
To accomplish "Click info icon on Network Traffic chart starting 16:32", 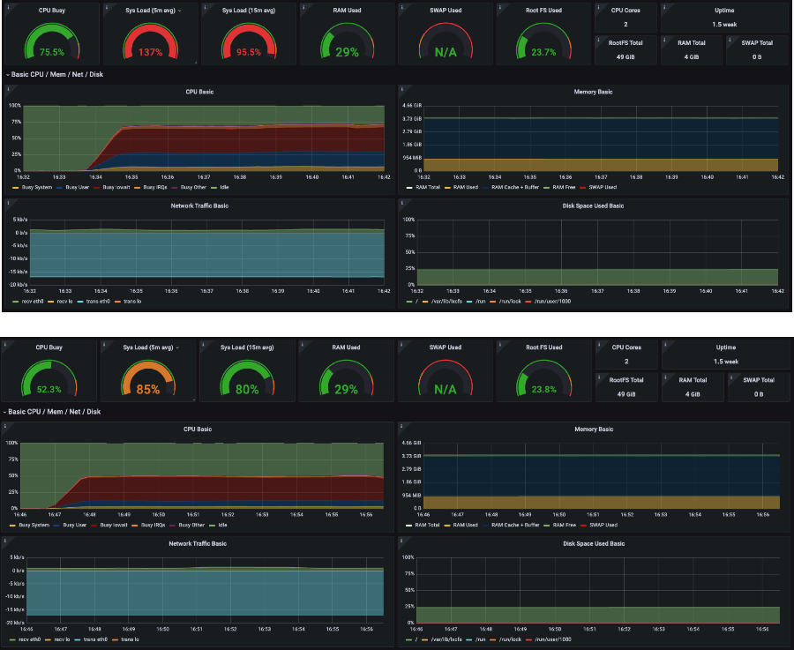I will 9,203.
